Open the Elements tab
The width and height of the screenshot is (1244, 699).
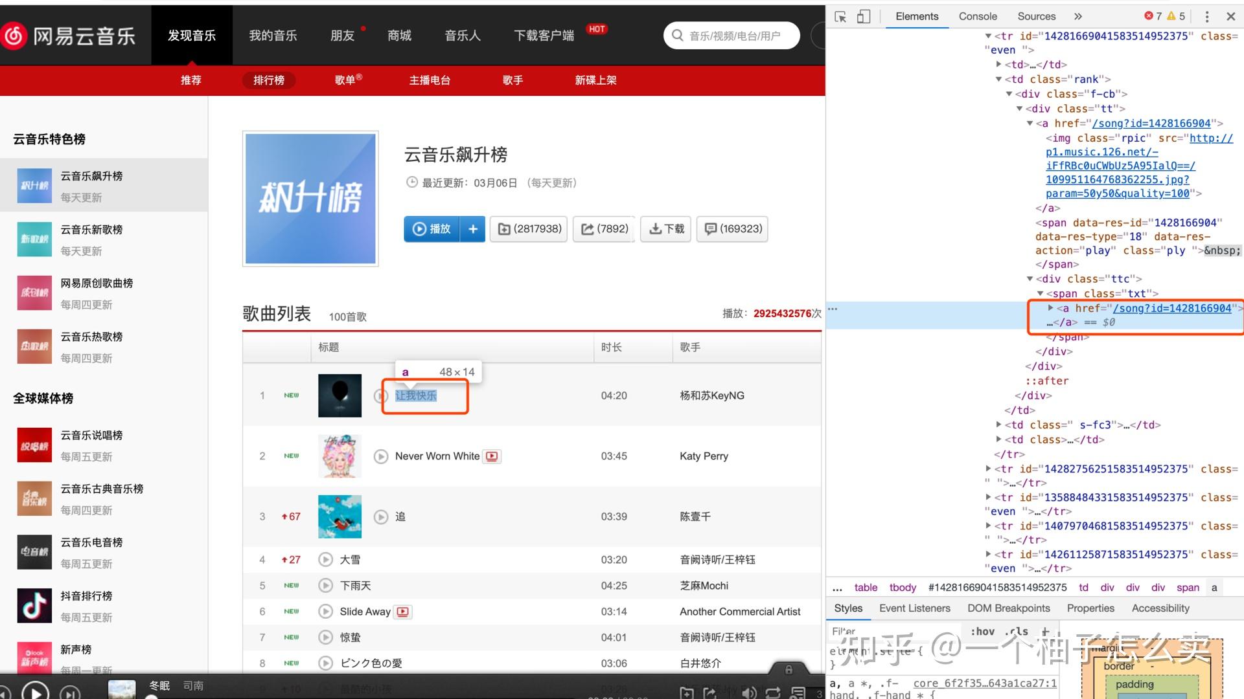tap(917, 17)
